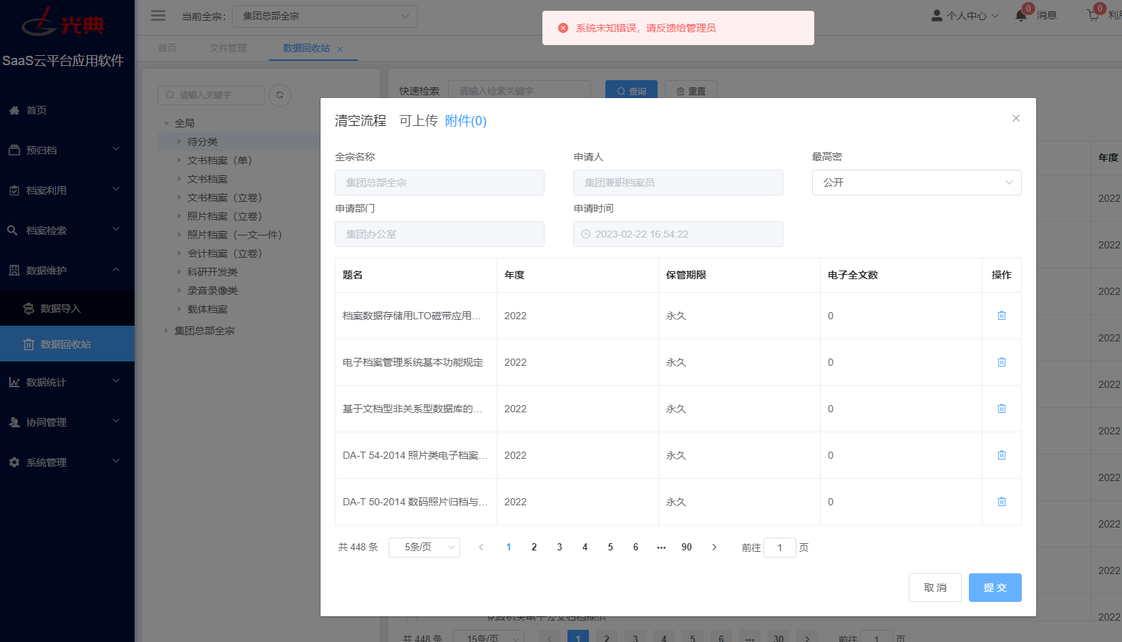Close the 清空流程 dialog with X
Image resolution: width=1122 pixels, height=642 pixels.
click(x=1016, y=118)
